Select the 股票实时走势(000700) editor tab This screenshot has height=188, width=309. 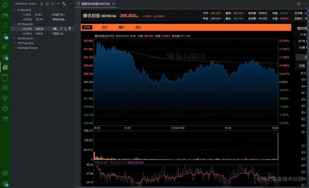click(95, 4)
